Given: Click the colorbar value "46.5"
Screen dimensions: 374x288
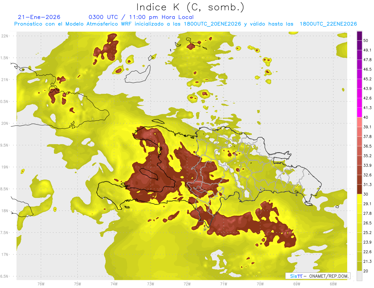Looking at the screenshot, I should (368, 69).
